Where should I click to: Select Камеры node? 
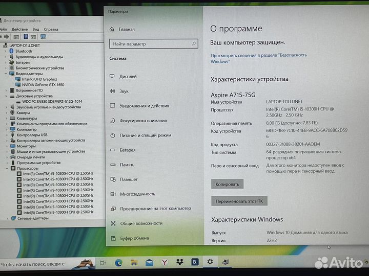23,112
